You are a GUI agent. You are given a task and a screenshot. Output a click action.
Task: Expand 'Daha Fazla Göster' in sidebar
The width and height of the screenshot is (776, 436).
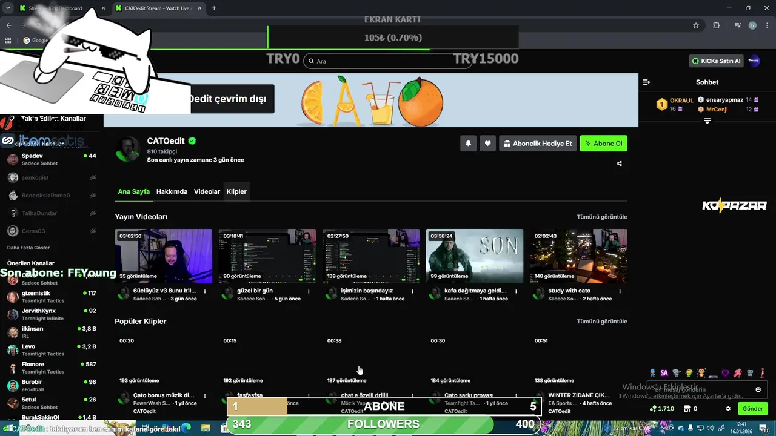tap(28, 248)
